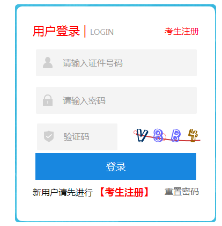Click the brown digit 4 in captcha

coord(193,135)
